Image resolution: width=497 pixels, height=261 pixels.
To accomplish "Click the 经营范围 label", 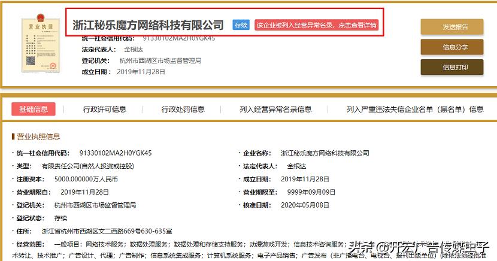I will pos(30,244).
